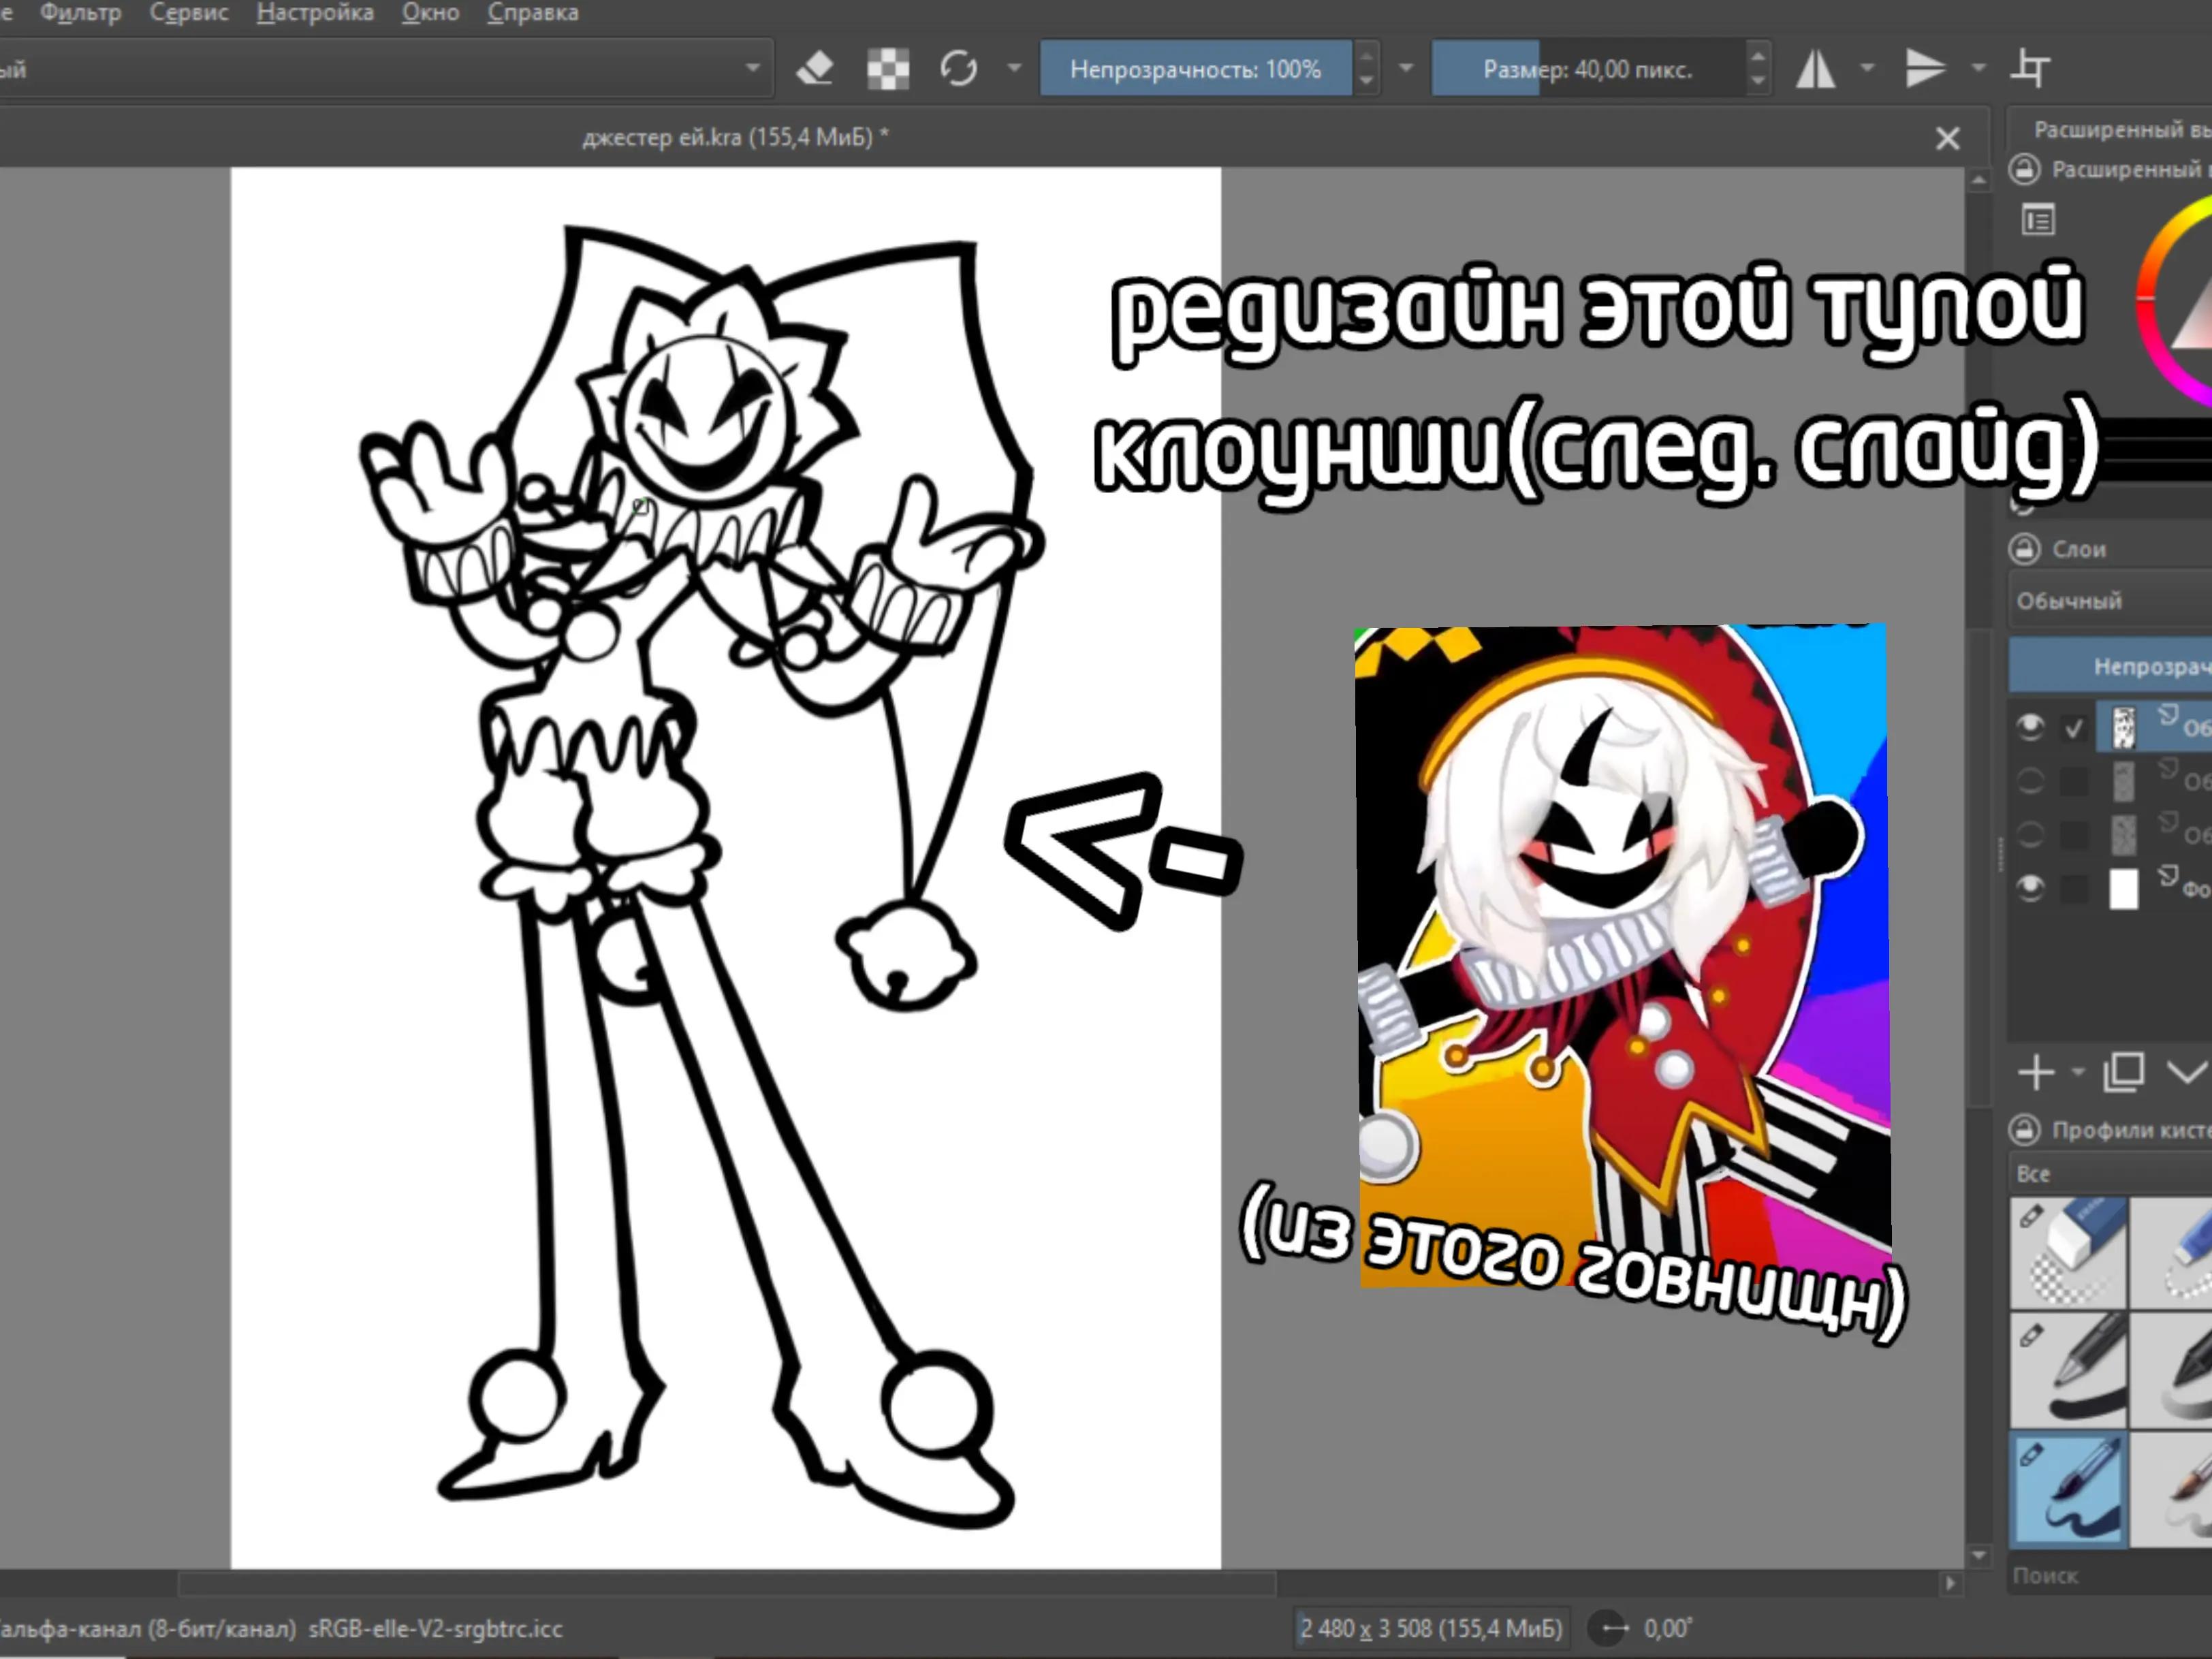Open the Фильтр menu
Screen dimensions: 2212x1659
coord(80,13)
